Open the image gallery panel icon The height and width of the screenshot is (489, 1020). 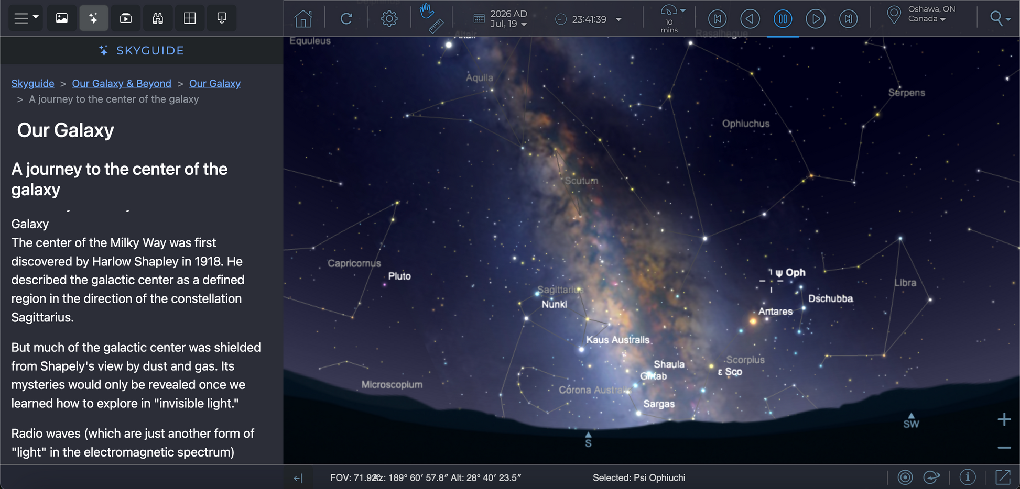[62, 18]
